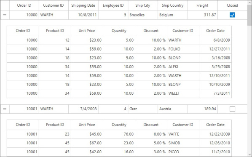
Task: Select the 3.00 % discount cell
Action: pyautogui.click(x=151, y=152)
